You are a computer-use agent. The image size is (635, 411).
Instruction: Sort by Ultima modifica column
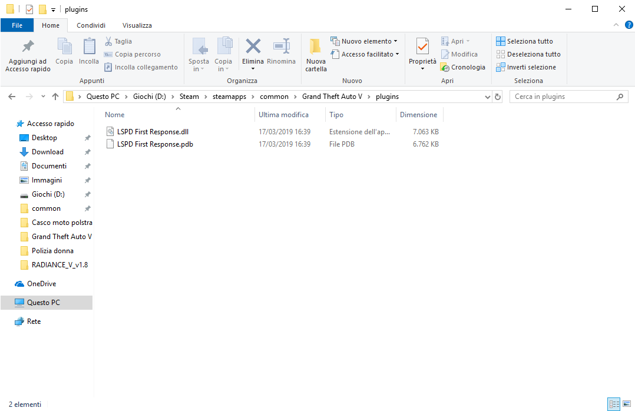(283, 115)
